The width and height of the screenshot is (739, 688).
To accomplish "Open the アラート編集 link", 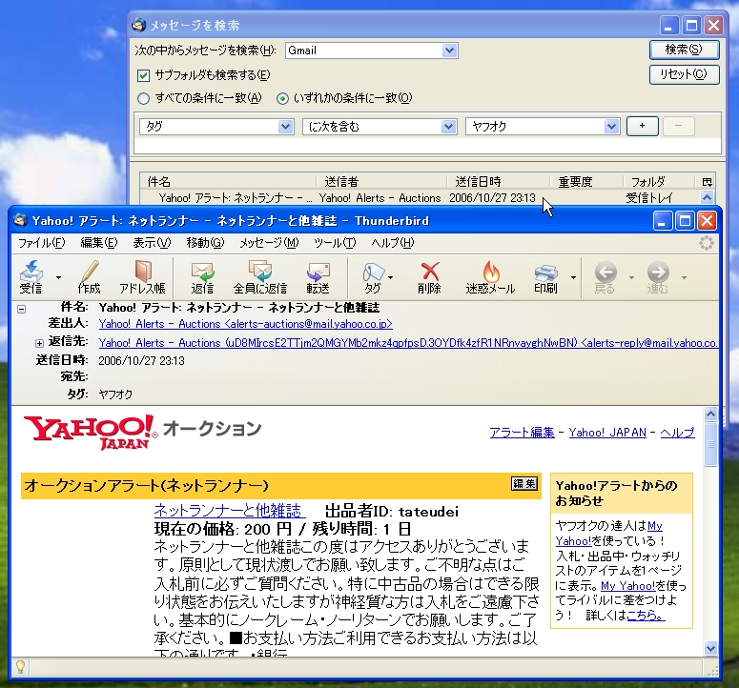I will (522, 433).
